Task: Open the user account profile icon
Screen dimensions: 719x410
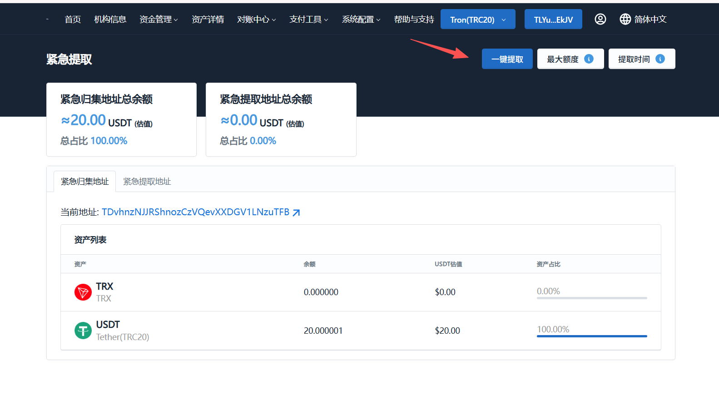Action: pos(600,19)
